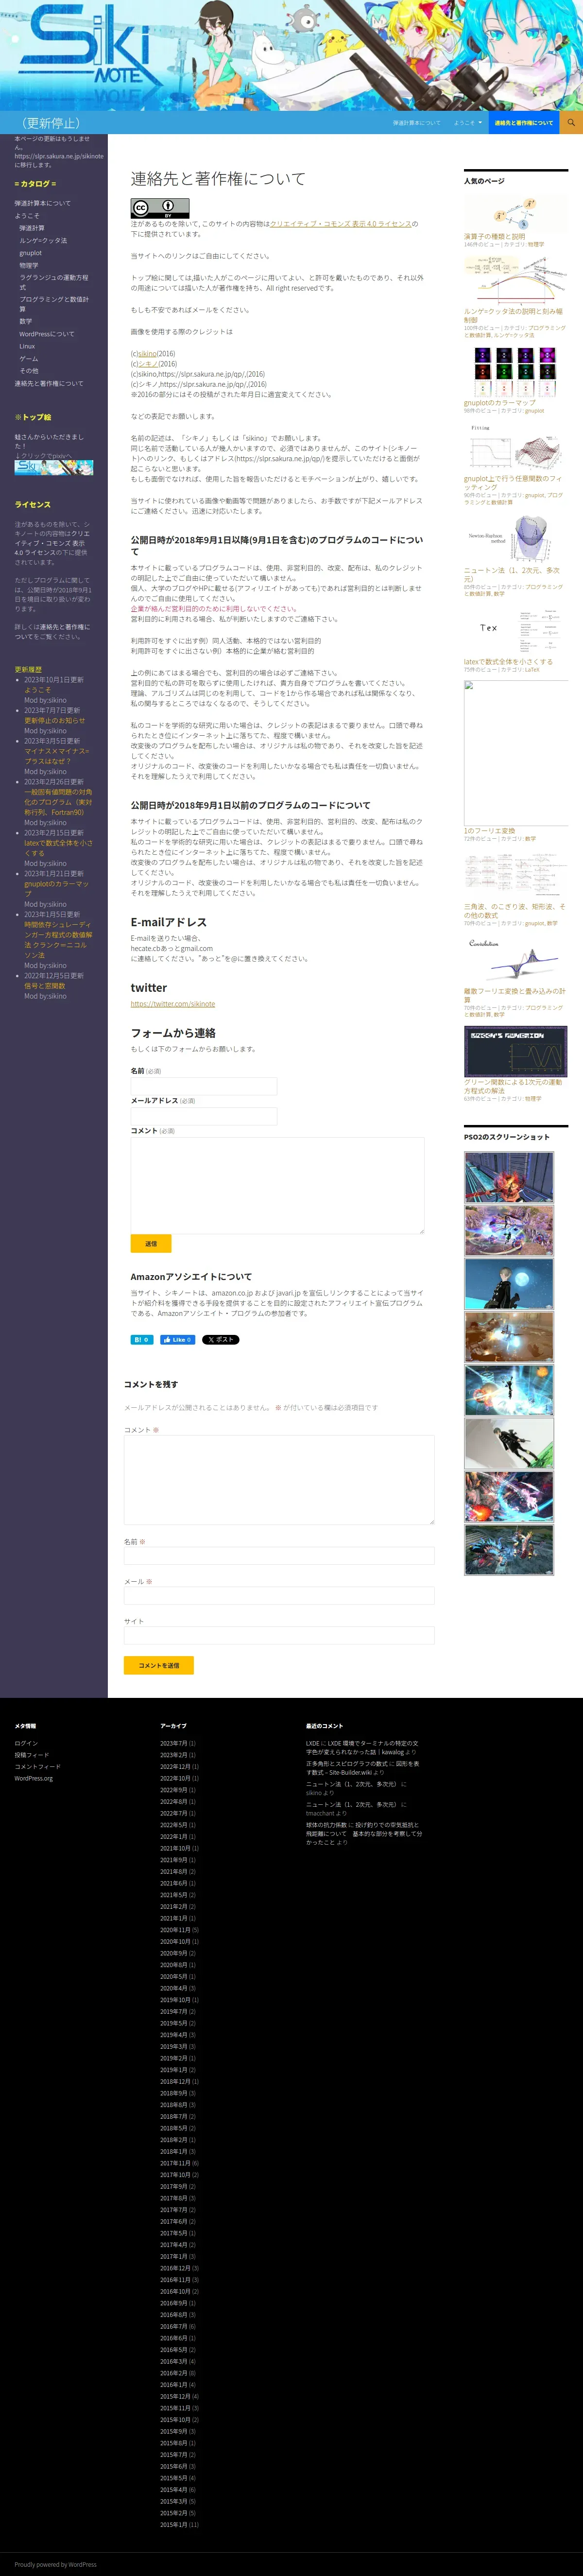Open 演算子の種類と説明 popular page thumbnail
Image resolution: width=583 pixels, height=2576 pixels.
(x=516, y=214)
